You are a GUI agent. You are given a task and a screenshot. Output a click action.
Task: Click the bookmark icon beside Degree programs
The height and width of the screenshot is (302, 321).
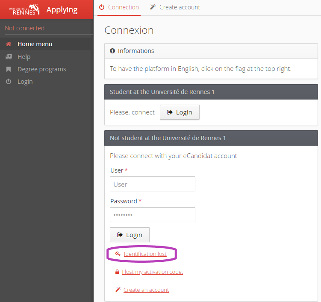point(9,69)
